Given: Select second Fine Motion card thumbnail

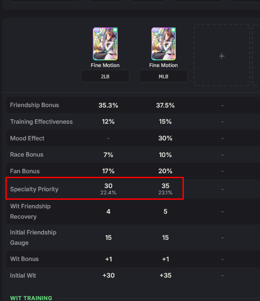Looking at the screenshot, I should click(x=164, y=44).
